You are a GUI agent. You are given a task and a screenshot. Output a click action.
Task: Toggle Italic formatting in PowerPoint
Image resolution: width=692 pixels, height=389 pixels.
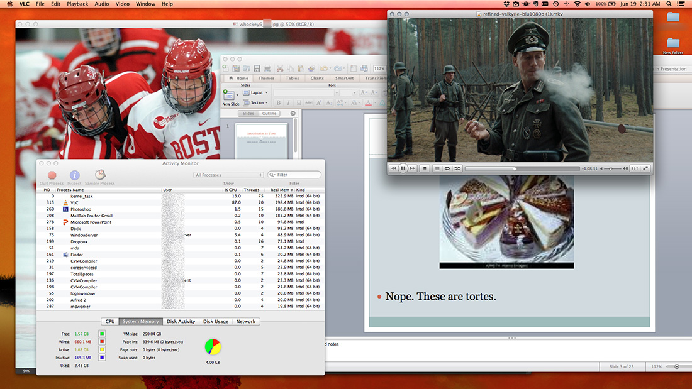[x=289, y=103]
